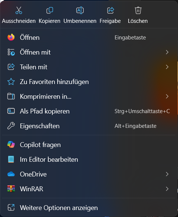Click the scissors Ausschneiden icon
Screen dimensions: 178x217
tap(19, 10)
